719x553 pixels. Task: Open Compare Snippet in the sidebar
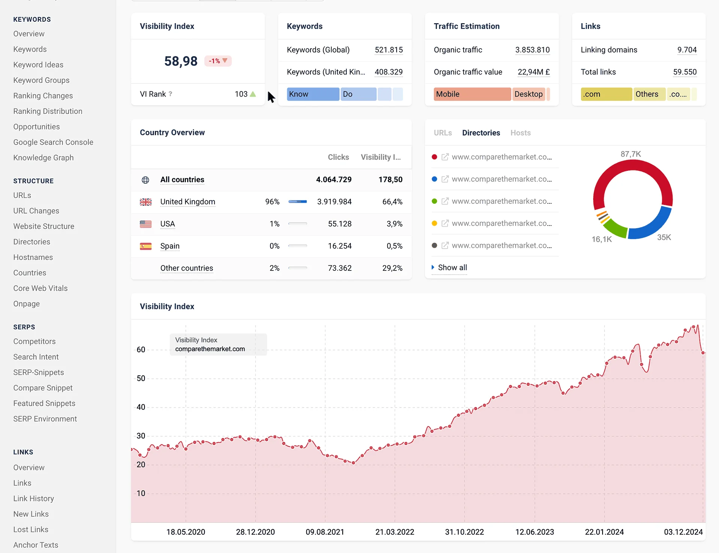pos(43,388)
